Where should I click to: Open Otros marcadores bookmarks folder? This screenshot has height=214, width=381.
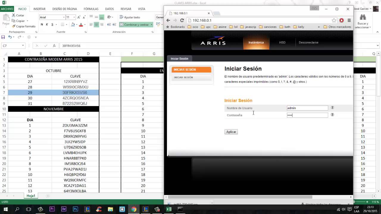337,27
